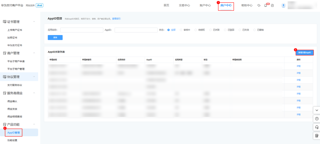Open the notification bell with 40 badge

coord(266,6)
